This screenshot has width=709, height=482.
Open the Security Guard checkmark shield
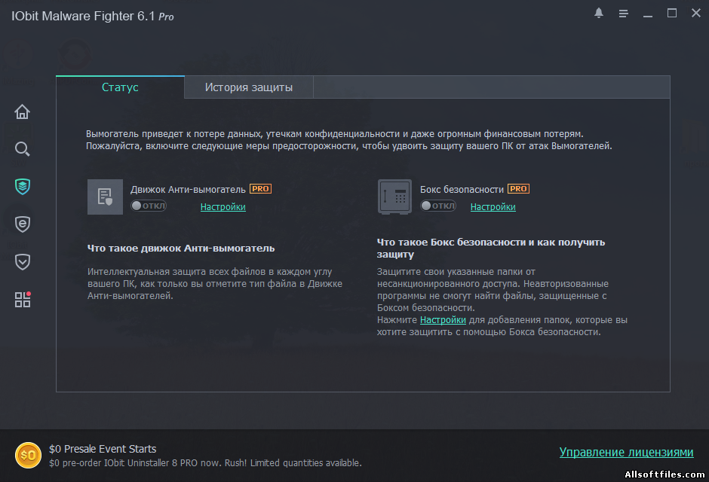[22, 262]
